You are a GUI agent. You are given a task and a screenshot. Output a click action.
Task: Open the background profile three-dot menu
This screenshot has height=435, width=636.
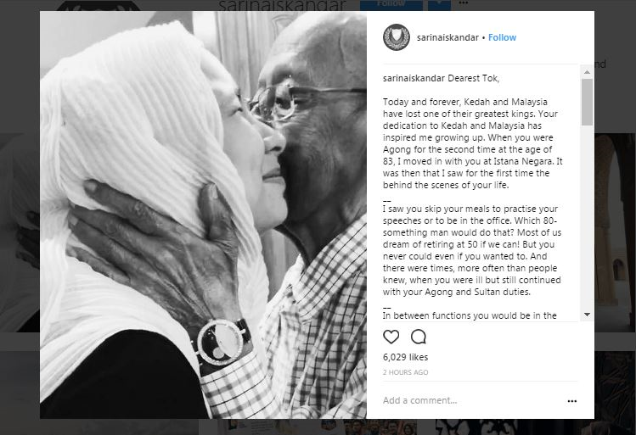click(x=464, y=3)
